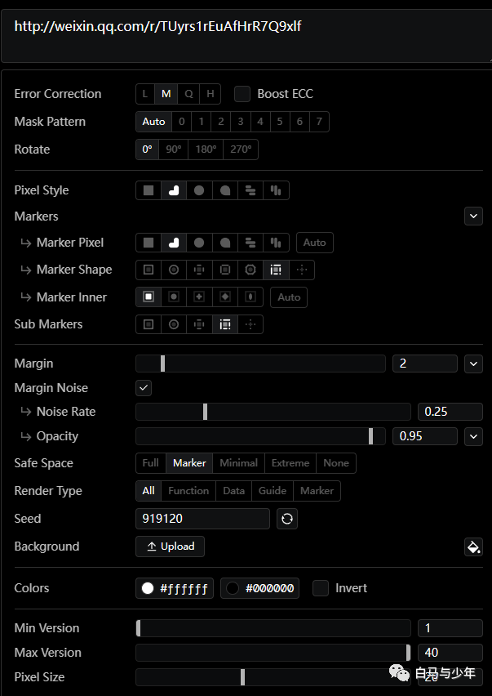
Task: Select circle shape in Marker Shape row
Action: pyautogui.click(x=174, y=270)
